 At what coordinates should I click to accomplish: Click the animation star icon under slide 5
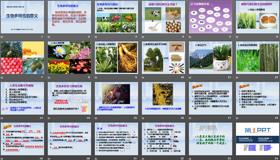[190, 37]
